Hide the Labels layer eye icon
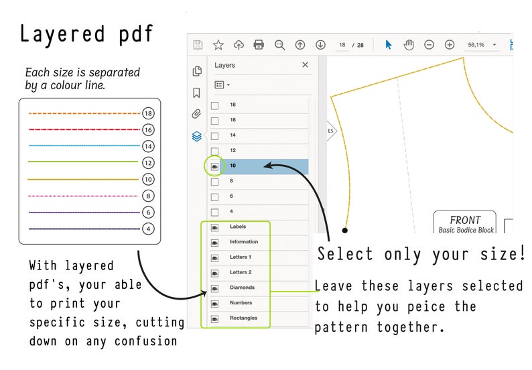This screenshot has width=532, height=370. point(214,227)
